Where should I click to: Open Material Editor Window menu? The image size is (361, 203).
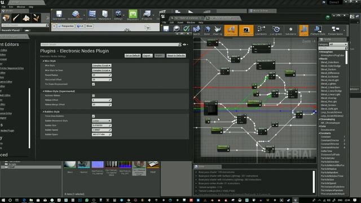[x=191, y=23]
